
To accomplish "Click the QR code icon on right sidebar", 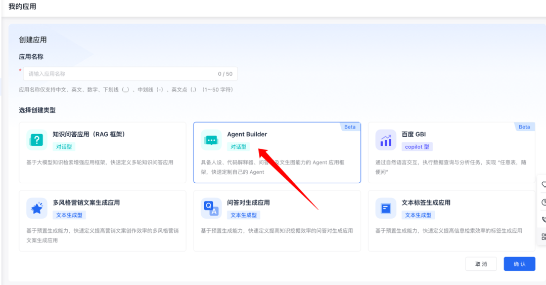I will [543, 236].
